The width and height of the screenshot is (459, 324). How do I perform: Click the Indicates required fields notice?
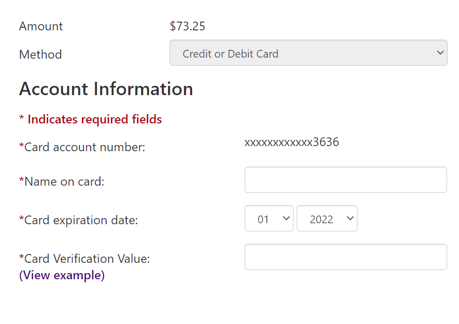91,119
